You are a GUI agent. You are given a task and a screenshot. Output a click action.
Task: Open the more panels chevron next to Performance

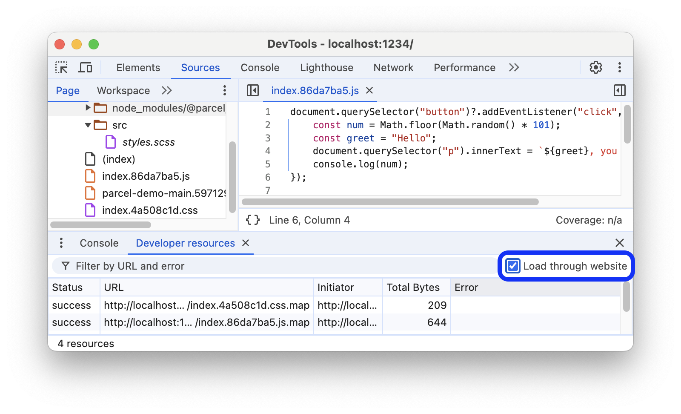pyautogui.click(x=514, y=67)
